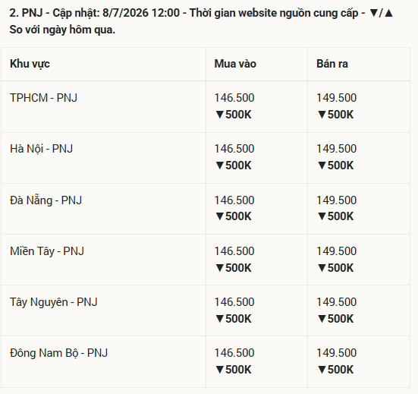
Task: Click the down arrow in TPHCM buy price
Action: (x=220, y=115)
